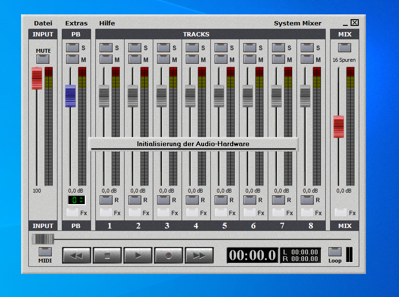Open the Fx slot of MIX channel
The height and width of the screenshot is (297, 399).
coord(341,212)
